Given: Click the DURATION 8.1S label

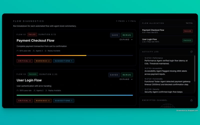Looking at the screenshot, I should tap(47, 34).
